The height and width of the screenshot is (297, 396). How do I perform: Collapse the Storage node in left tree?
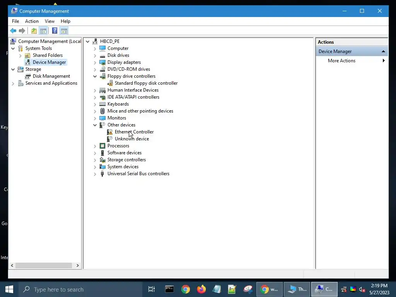click(x=13, y=70)
